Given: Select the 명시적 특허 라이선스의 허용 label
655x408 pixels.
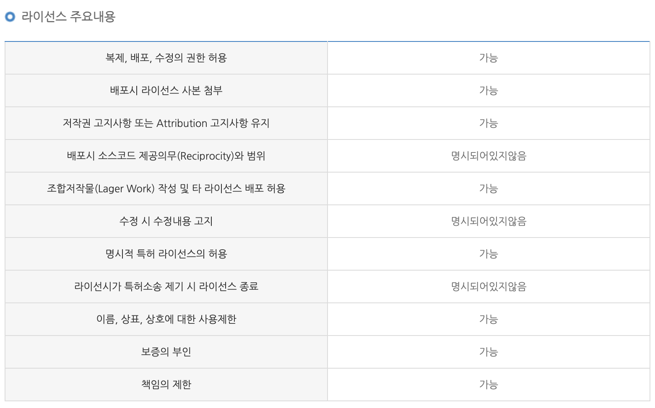Looking at the screenshot, I should [x=166, y=254].
